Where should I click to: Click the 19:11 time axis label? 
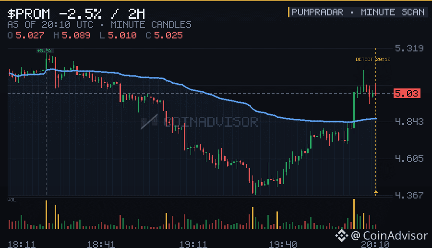pos(193,245)
